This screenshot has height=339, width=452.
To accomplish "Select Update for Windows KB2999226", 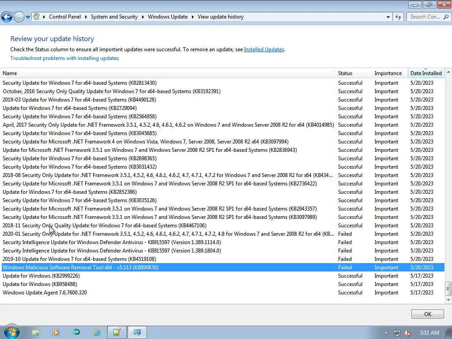I will coord(223,275).
